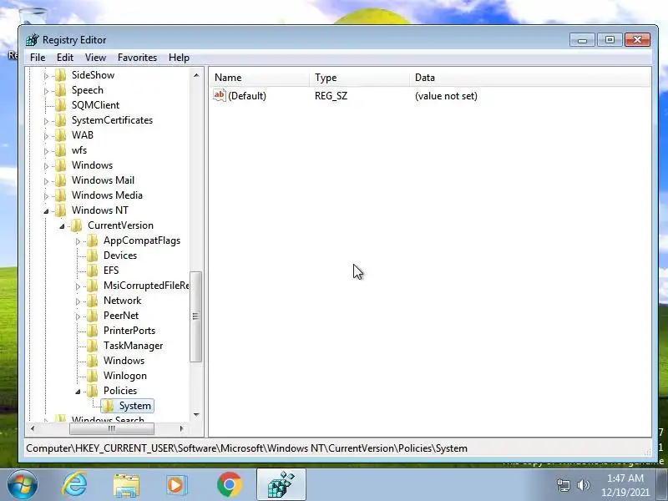668x501 pixels.
Task: Collapse the Policies key
Action: 78,392
